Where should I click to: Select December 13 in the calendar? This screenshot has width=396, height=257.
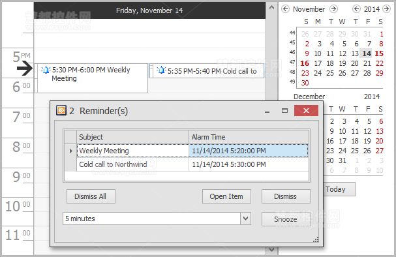380,131
